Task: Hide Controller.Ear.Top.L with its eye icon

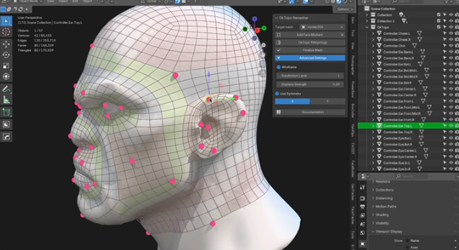Action: point(451,126)
